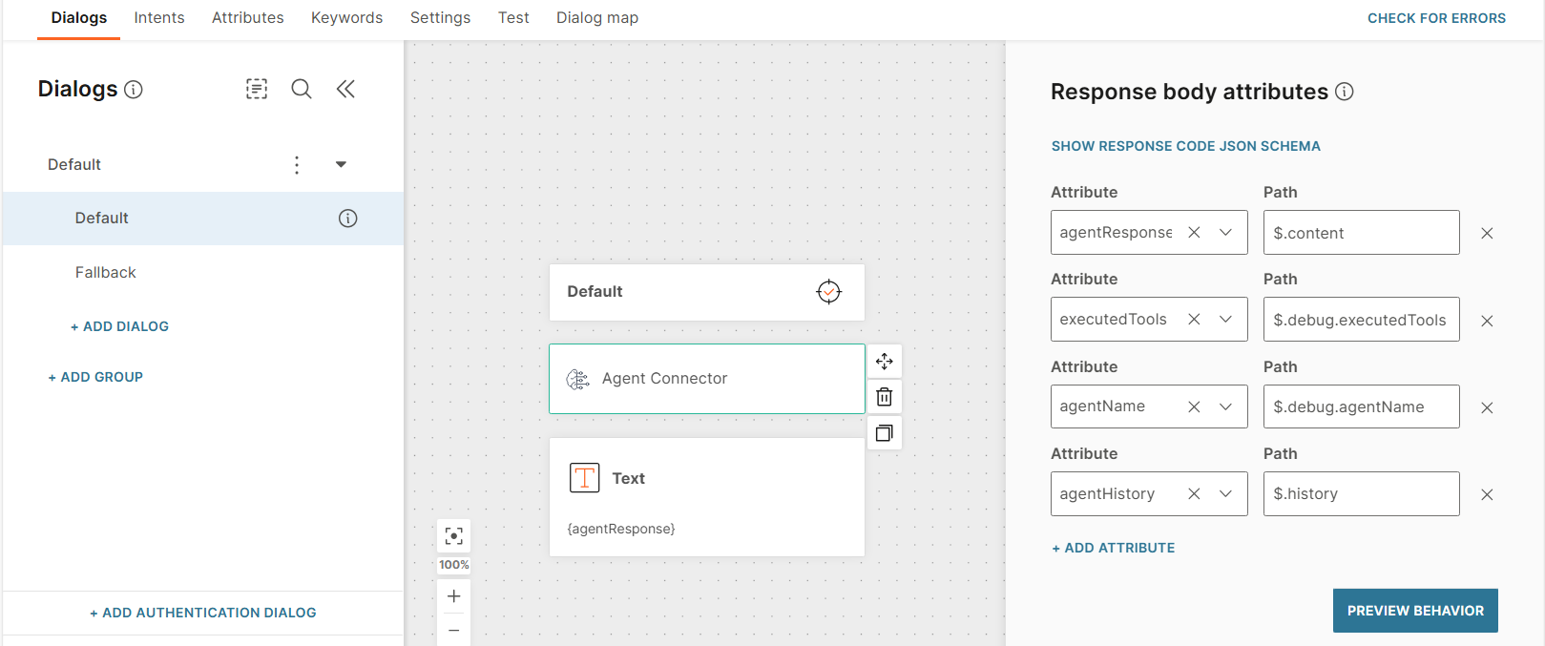Delete the Agent Connector element
The image size is (1545, 646).
coord(885,397)
